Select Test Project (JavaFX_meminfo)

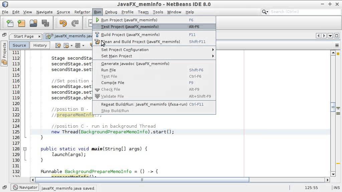154,27
